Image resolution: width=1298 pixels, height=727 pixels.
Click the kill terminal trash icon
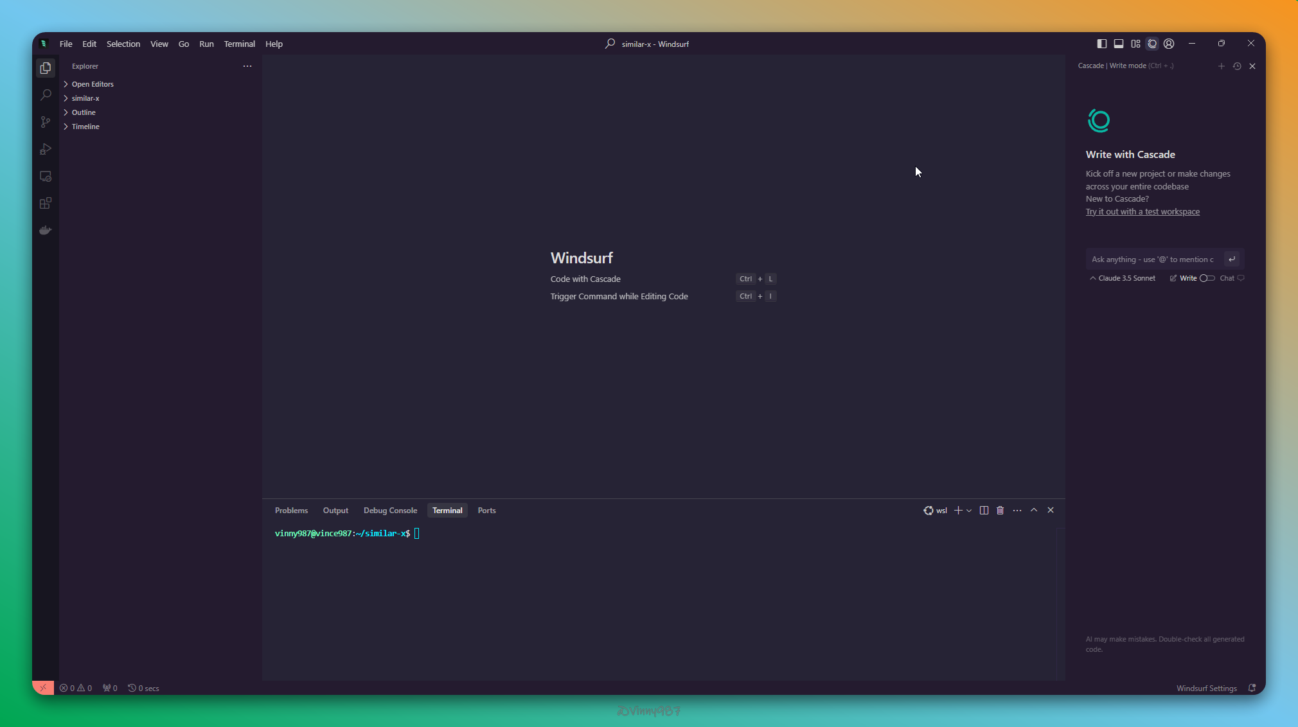1000,511
